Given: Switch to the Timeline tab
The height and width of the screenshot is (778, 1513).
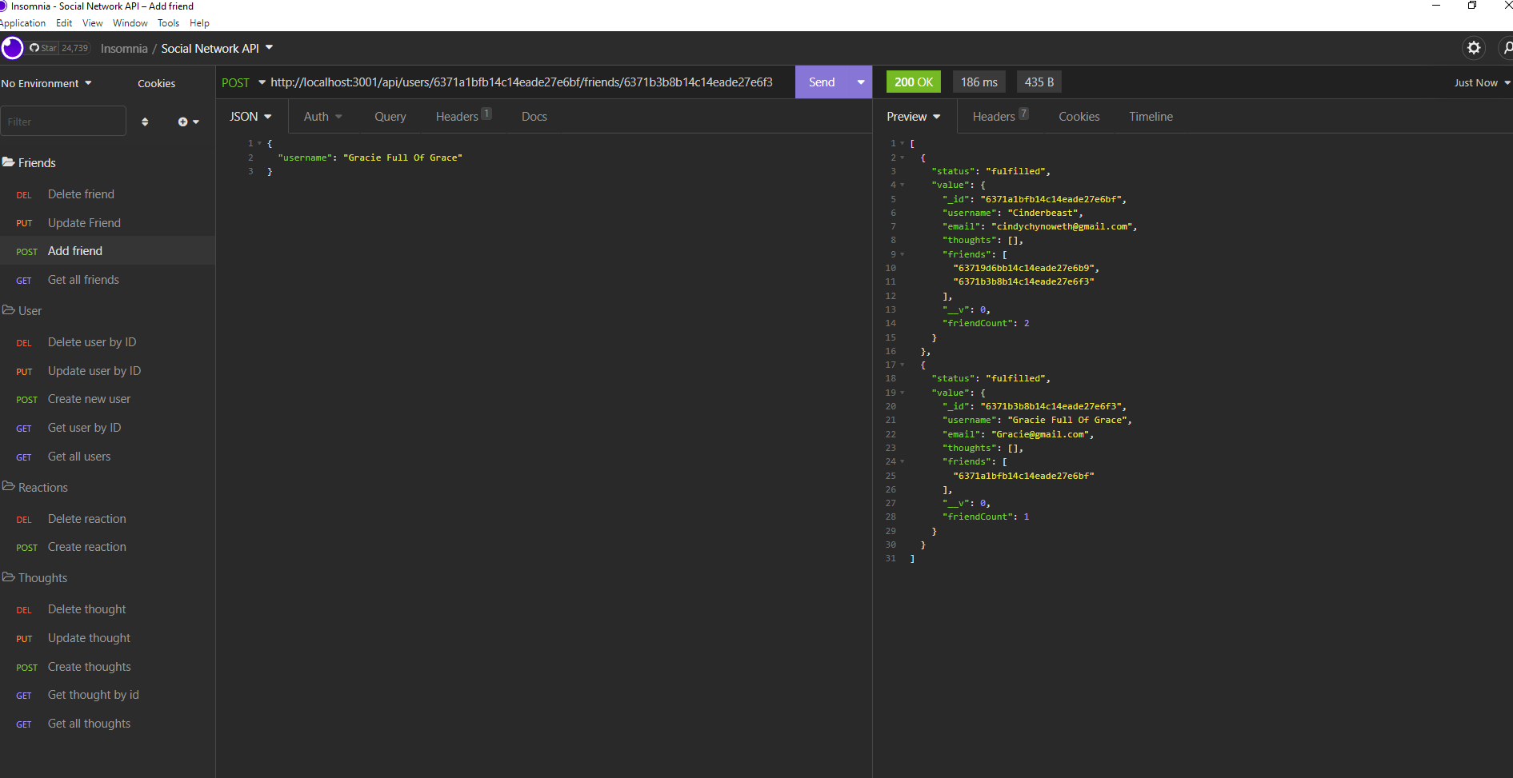Looking at the screenshot, I should coord(1151,116).
